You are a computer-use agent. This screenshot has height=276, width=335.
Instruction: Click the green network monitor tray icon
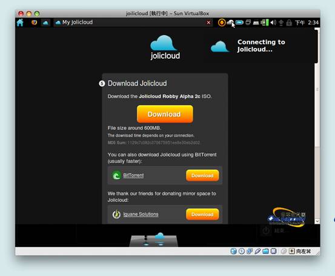[265, 22]
